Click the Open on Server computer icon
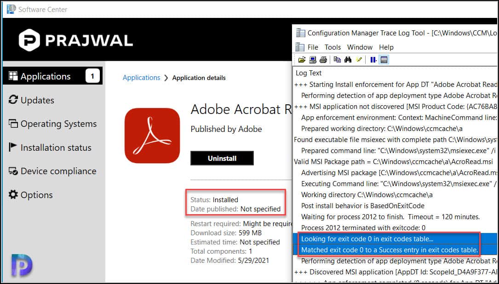 point(312,59)
